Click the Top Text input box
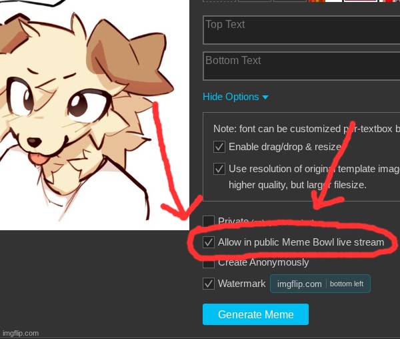Screen dimensions: 400x339 (301, 30)
